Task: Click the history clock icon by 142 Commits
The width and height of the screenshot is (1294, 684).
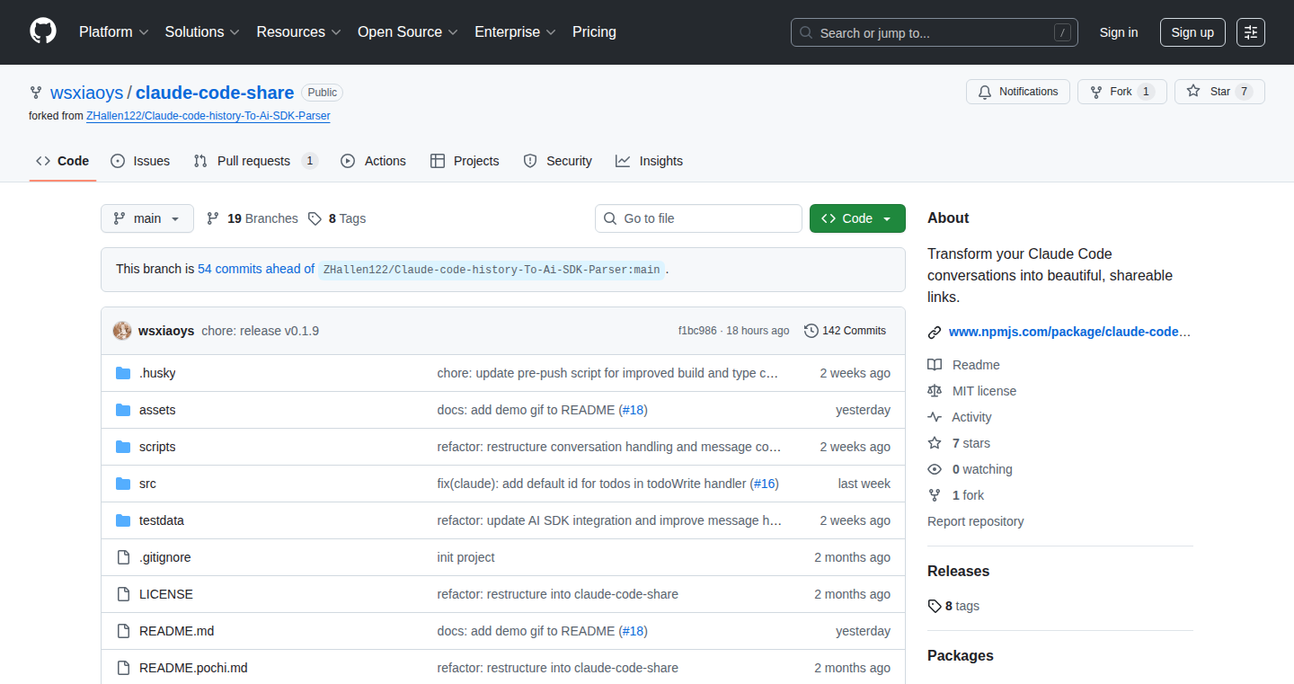Action: pyautogui.click(x=811, y=331)
